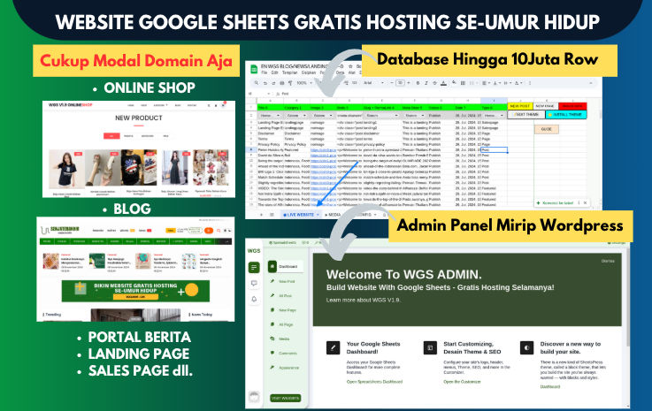Open New Page in WGS admin menu
Image resolution: width=652 pixels, height=411 pixels.
click(284, 310)
